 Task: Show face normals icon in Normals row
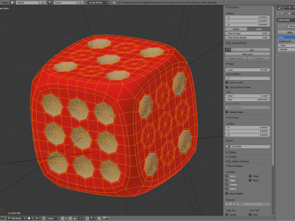point(234,204)
